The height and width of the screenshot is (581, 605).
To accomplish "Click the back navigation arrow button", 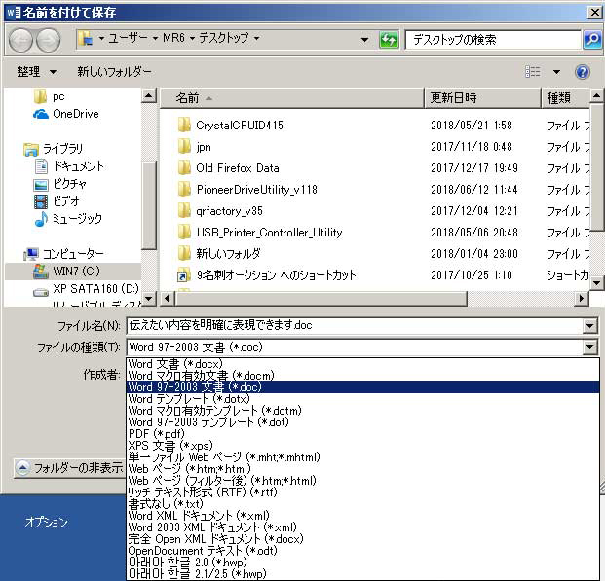I will click(x=20, y=40).
